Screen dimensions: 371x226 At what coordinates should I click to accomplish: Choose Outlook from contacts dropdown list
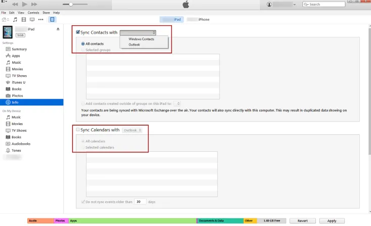(x=134, y=44)
